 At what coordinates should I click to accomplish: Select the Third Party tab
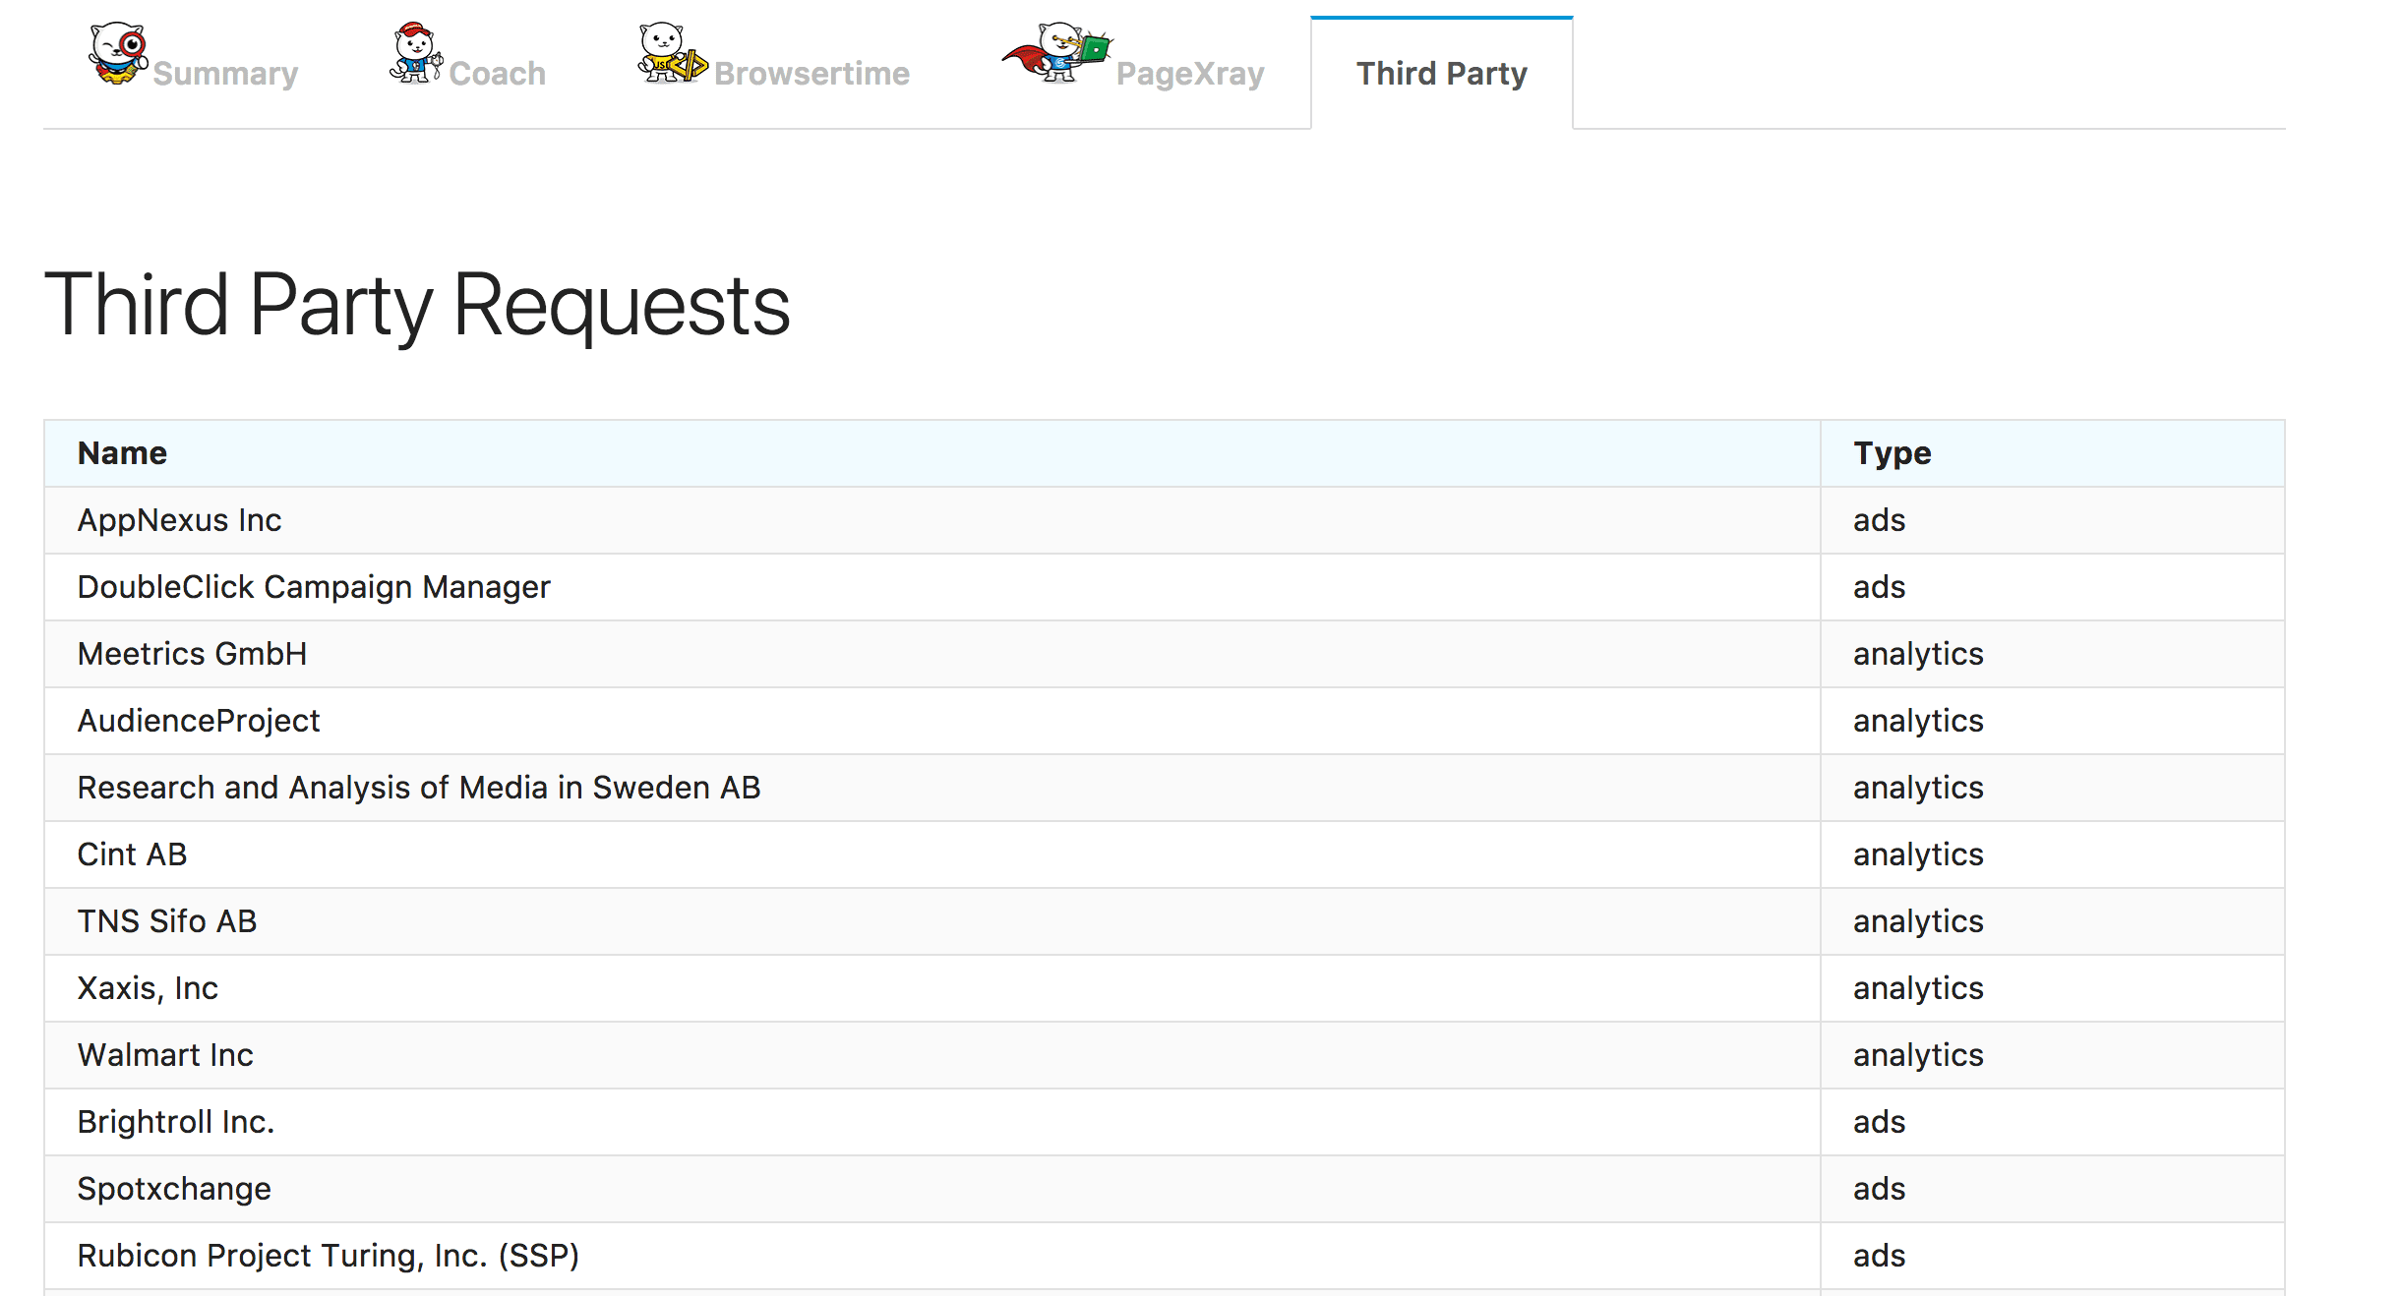tap(1441, 74)
